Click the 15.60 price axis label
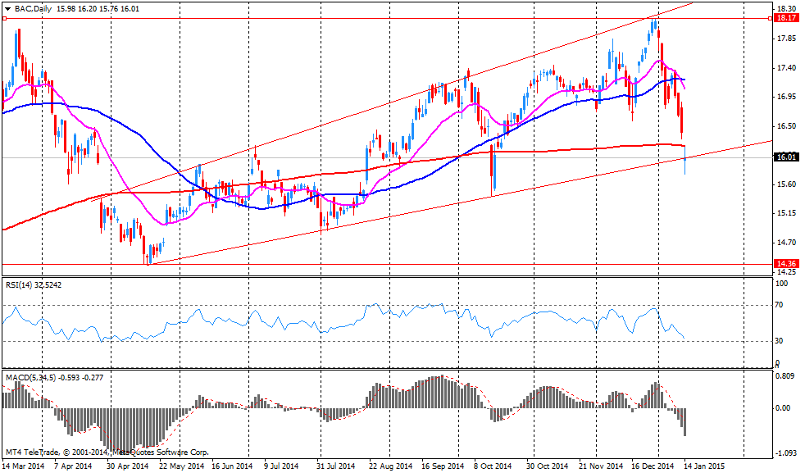This screenshot has width=805, height=473. [x=786, y=184]
